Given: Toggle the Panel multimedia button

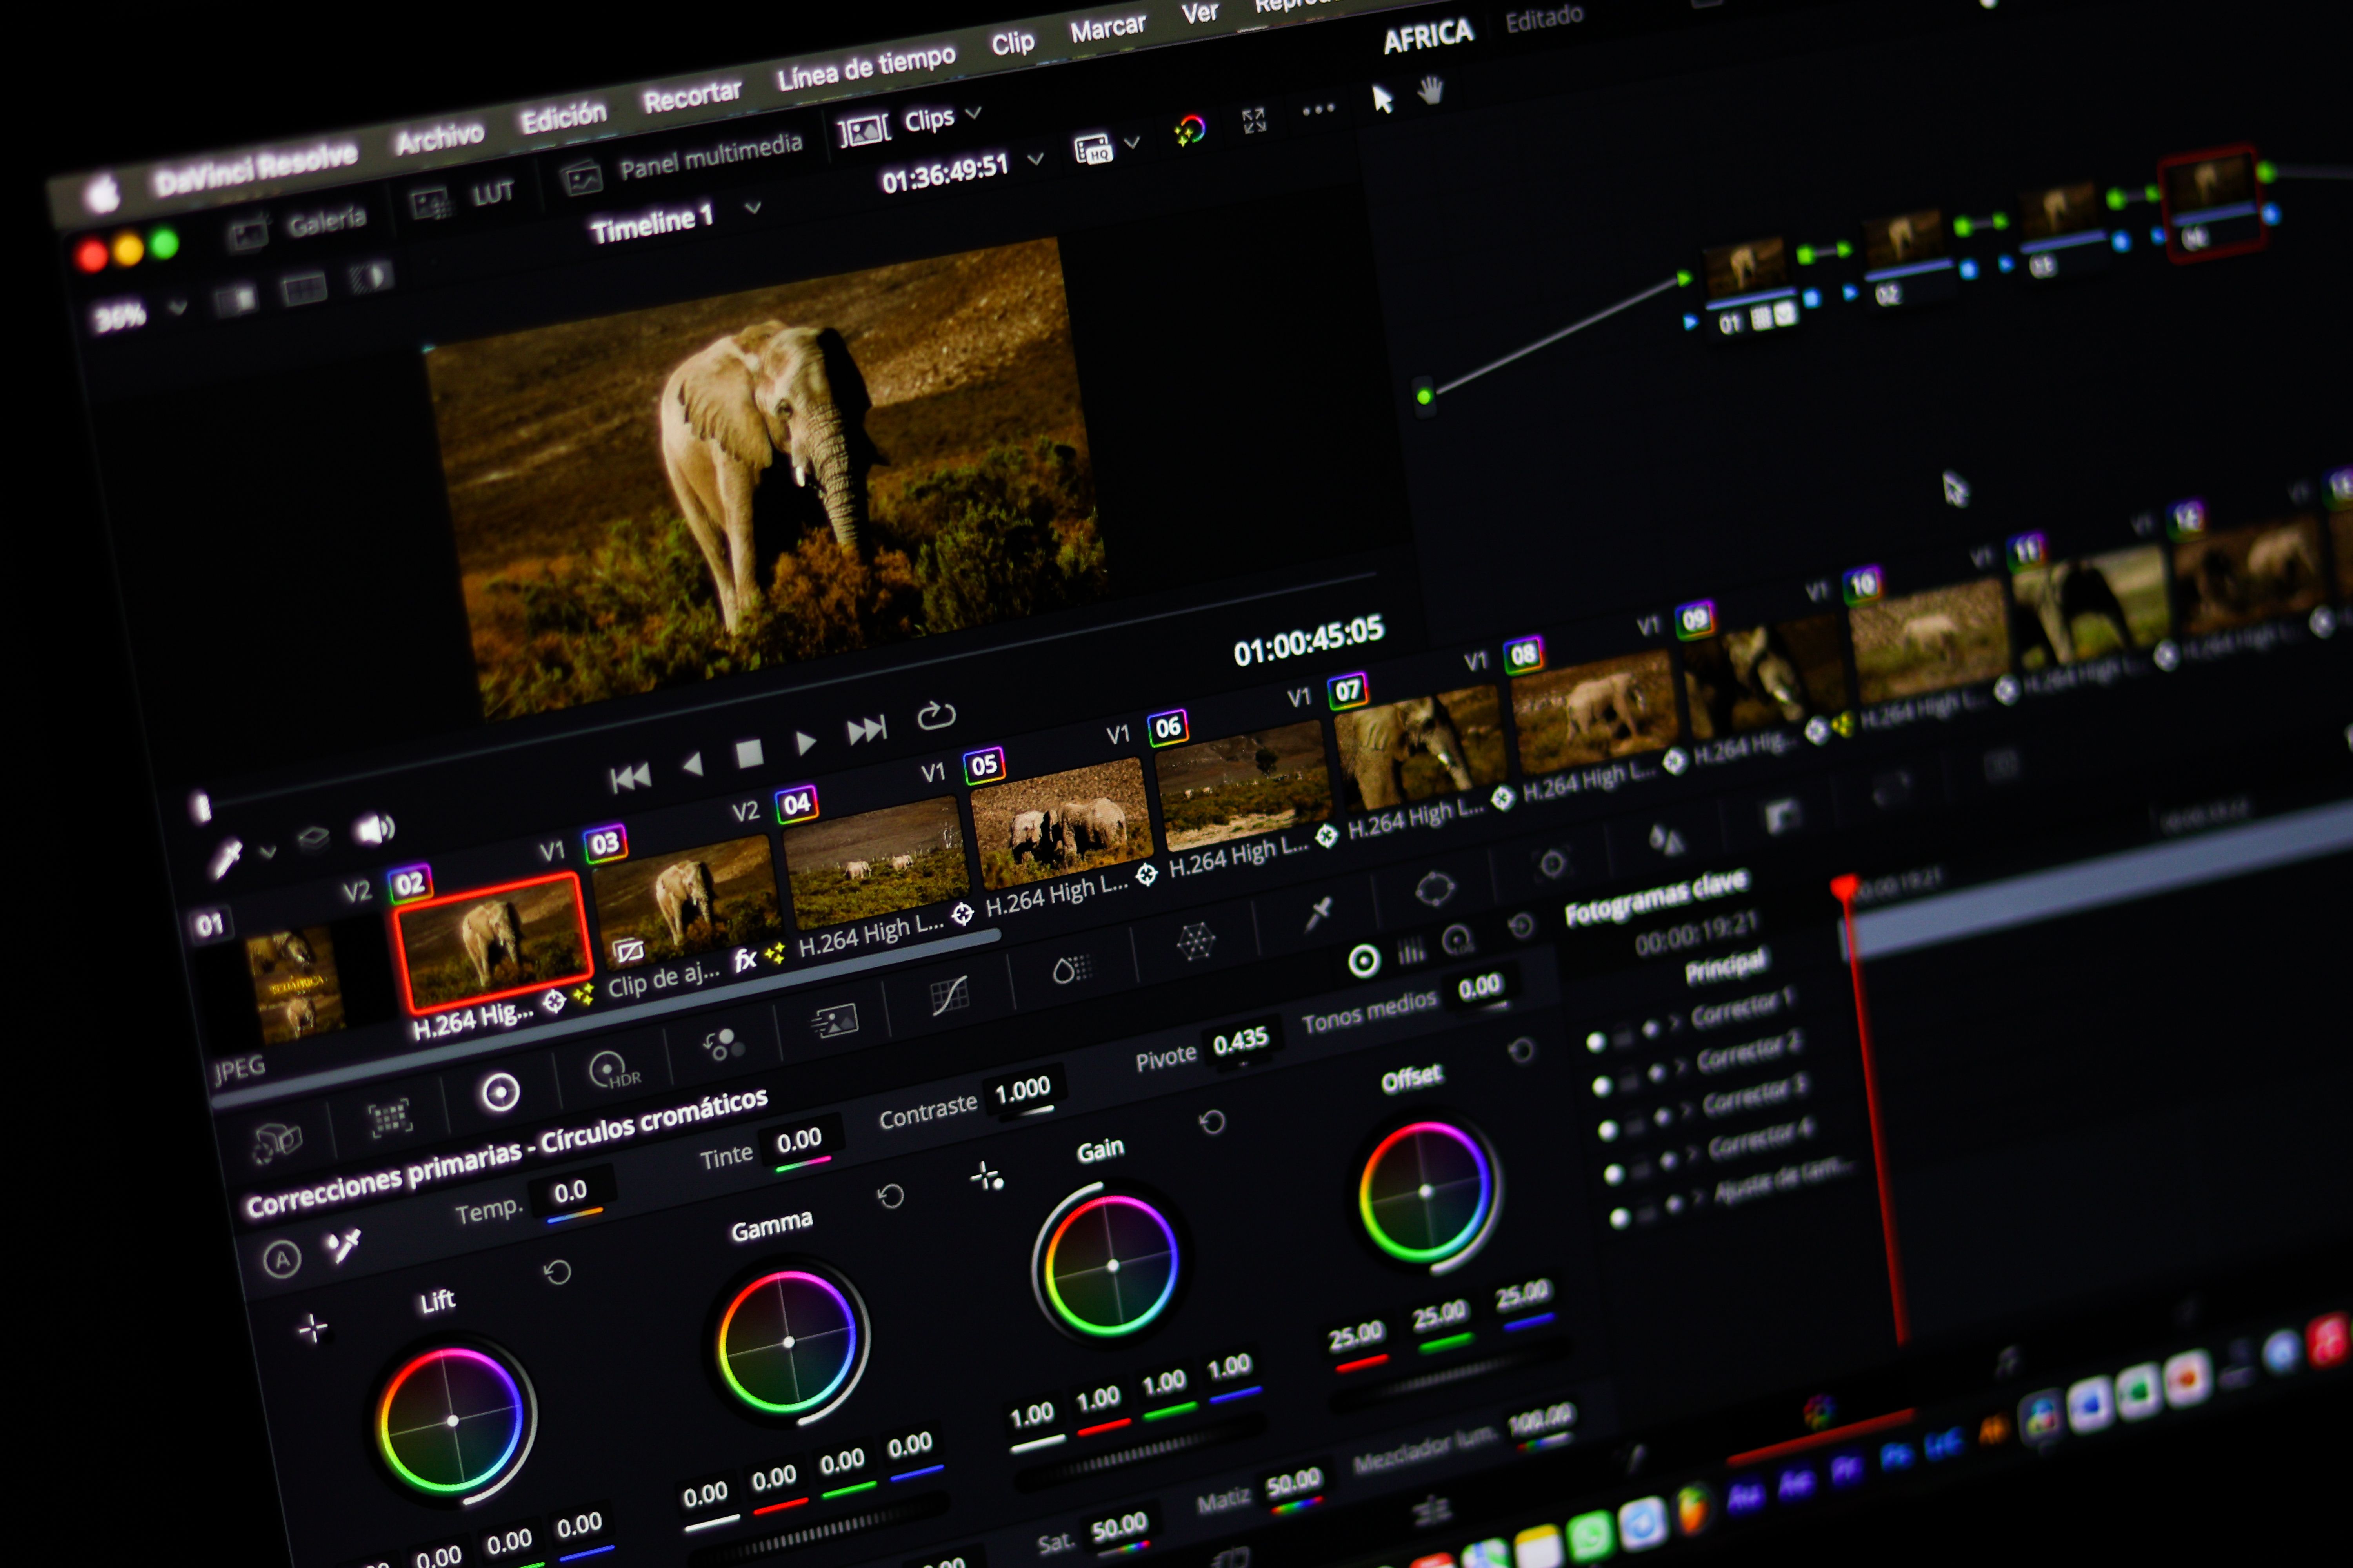Looking at the screenshot, I should coord(682,162).
